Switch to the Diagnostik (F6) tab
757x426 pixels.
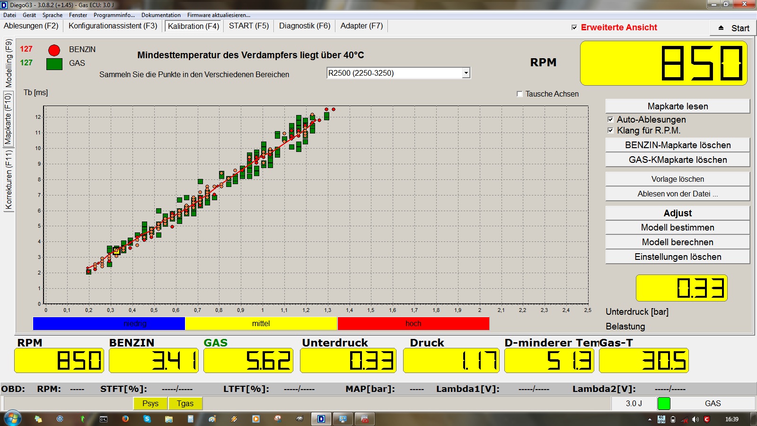(304, 26)
